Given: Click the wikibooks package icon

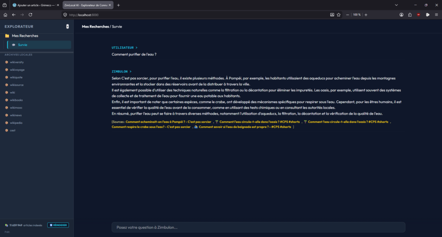Looking at the screenshot, I should pyautogui.click(x=6, y=100).
